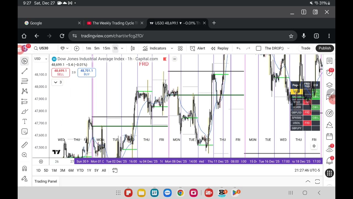Switch to 5D date range

46,170
